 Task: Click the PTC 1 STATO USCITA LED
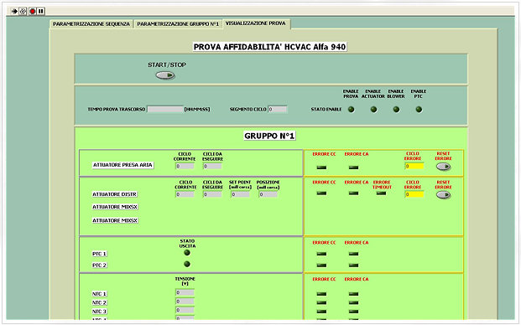pos(187,253)
